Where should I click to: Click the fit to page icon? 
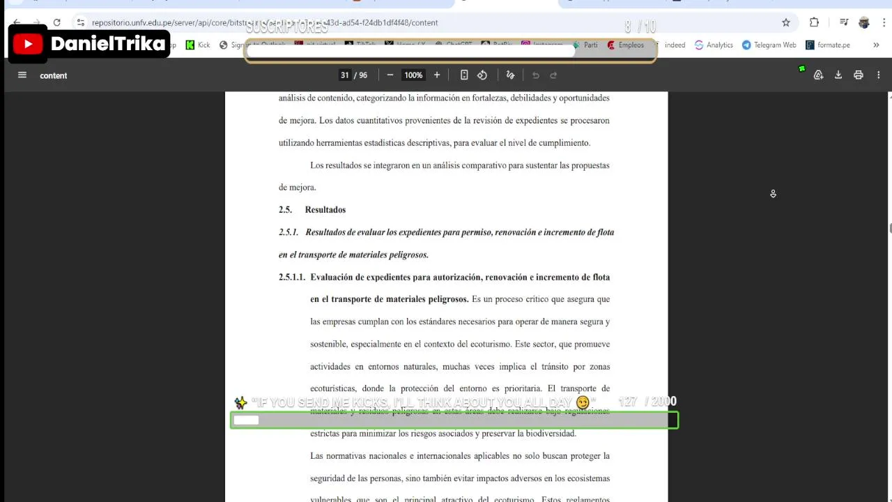pos(464,75)
